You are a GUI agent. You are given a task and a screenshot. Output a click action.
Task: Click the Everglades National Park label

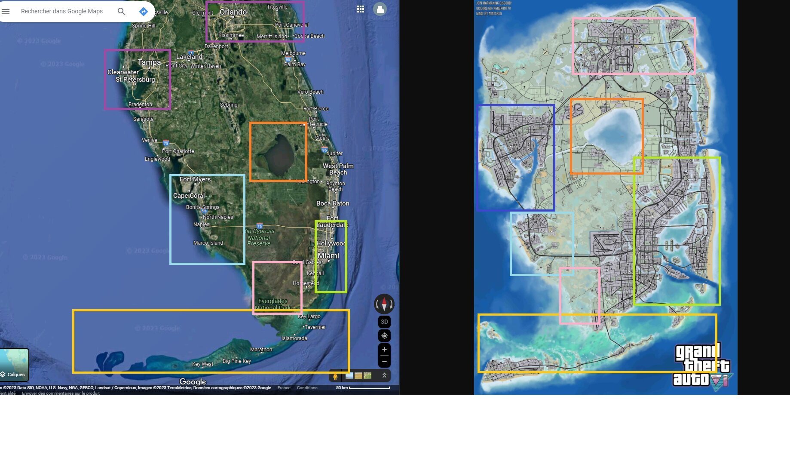pyautogui.click(x=273, y=304)
